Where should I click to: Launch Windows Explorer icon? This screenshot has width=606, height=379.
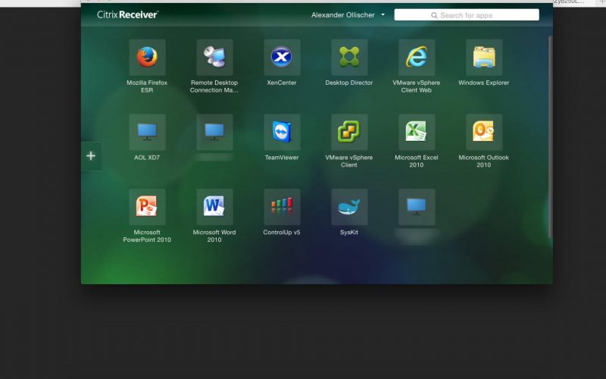click(484, 58)
